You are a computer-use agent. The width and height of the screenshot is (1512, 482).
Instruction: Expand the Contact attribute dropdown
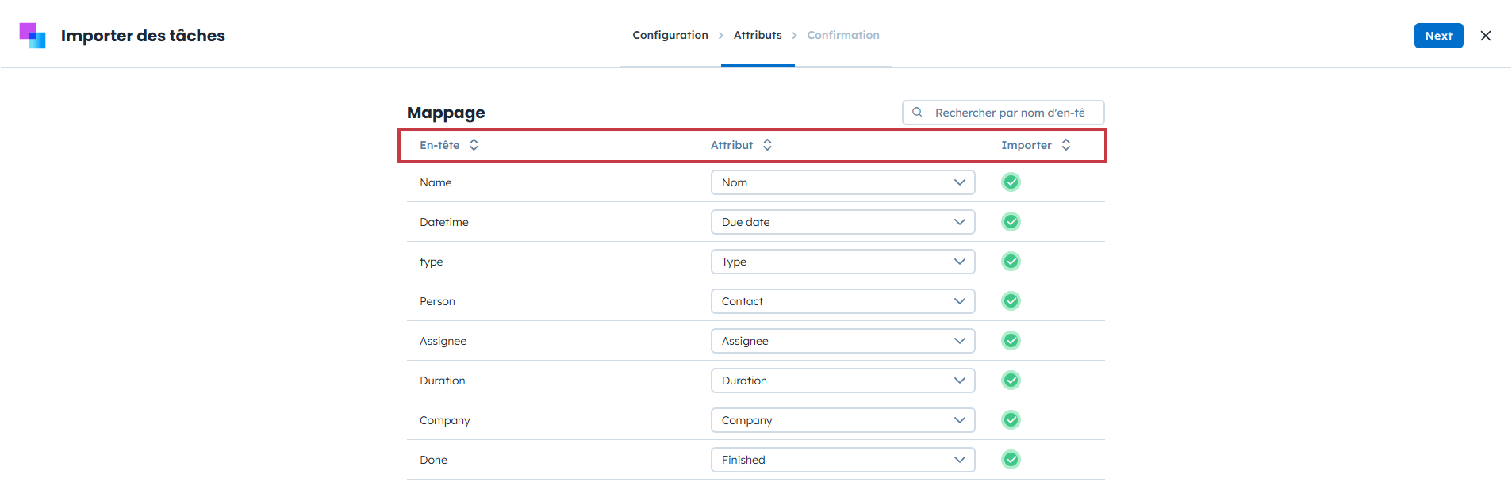[842, 301]
